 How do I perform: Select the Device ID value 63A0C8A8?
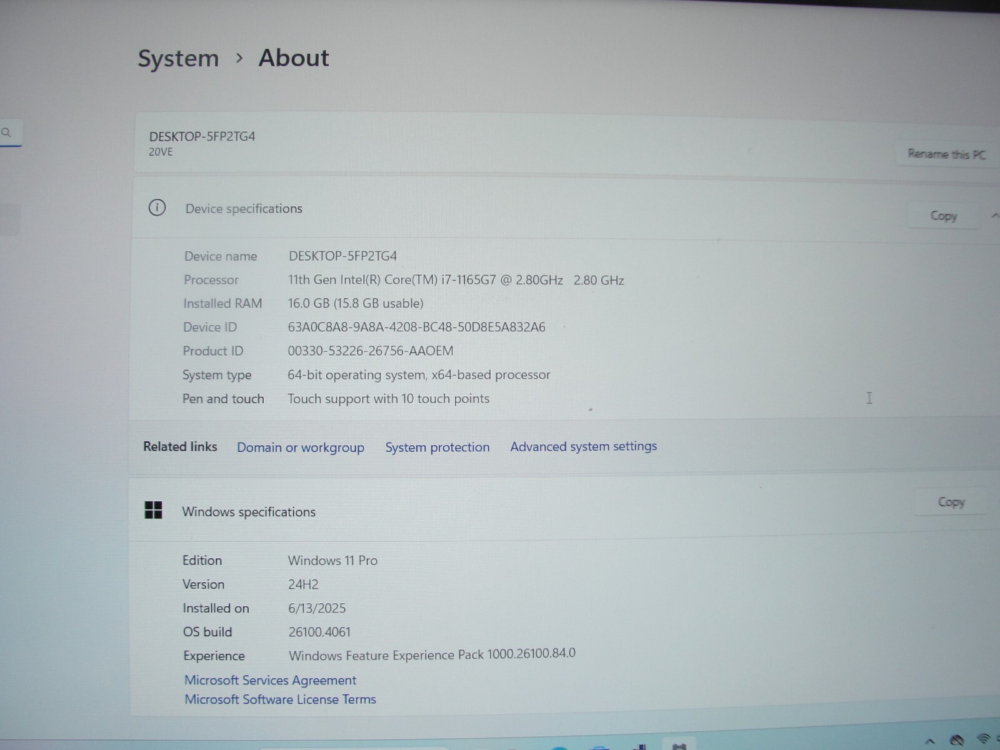pyautogui.click(x=416, y=327)
